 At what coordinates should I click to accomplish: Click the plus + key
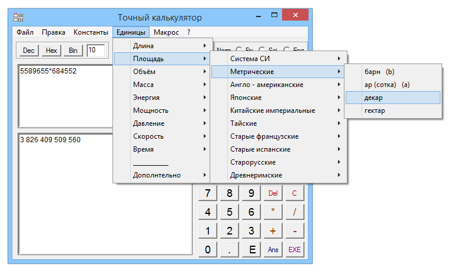tap(273, 231)
